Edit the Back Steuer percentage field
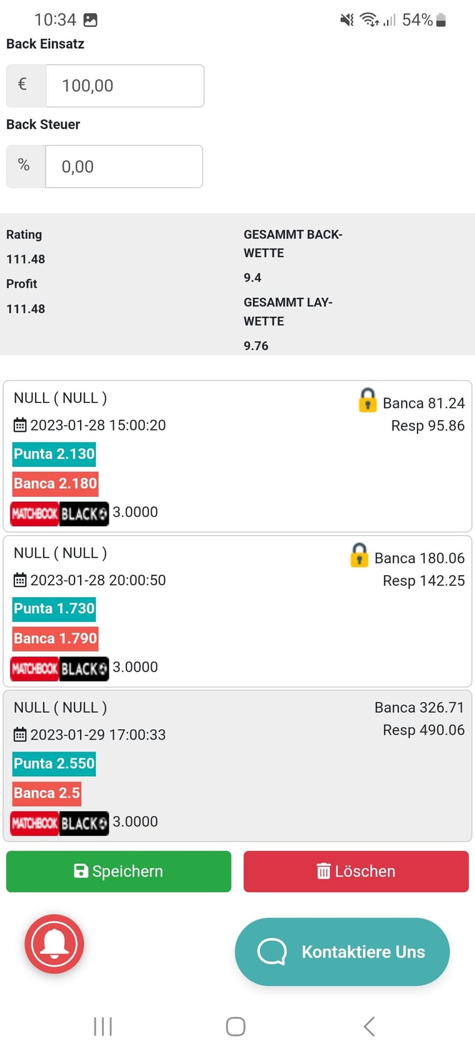Image resolution: width=475 pixels, height=1057 pixels. coord(124,166)
